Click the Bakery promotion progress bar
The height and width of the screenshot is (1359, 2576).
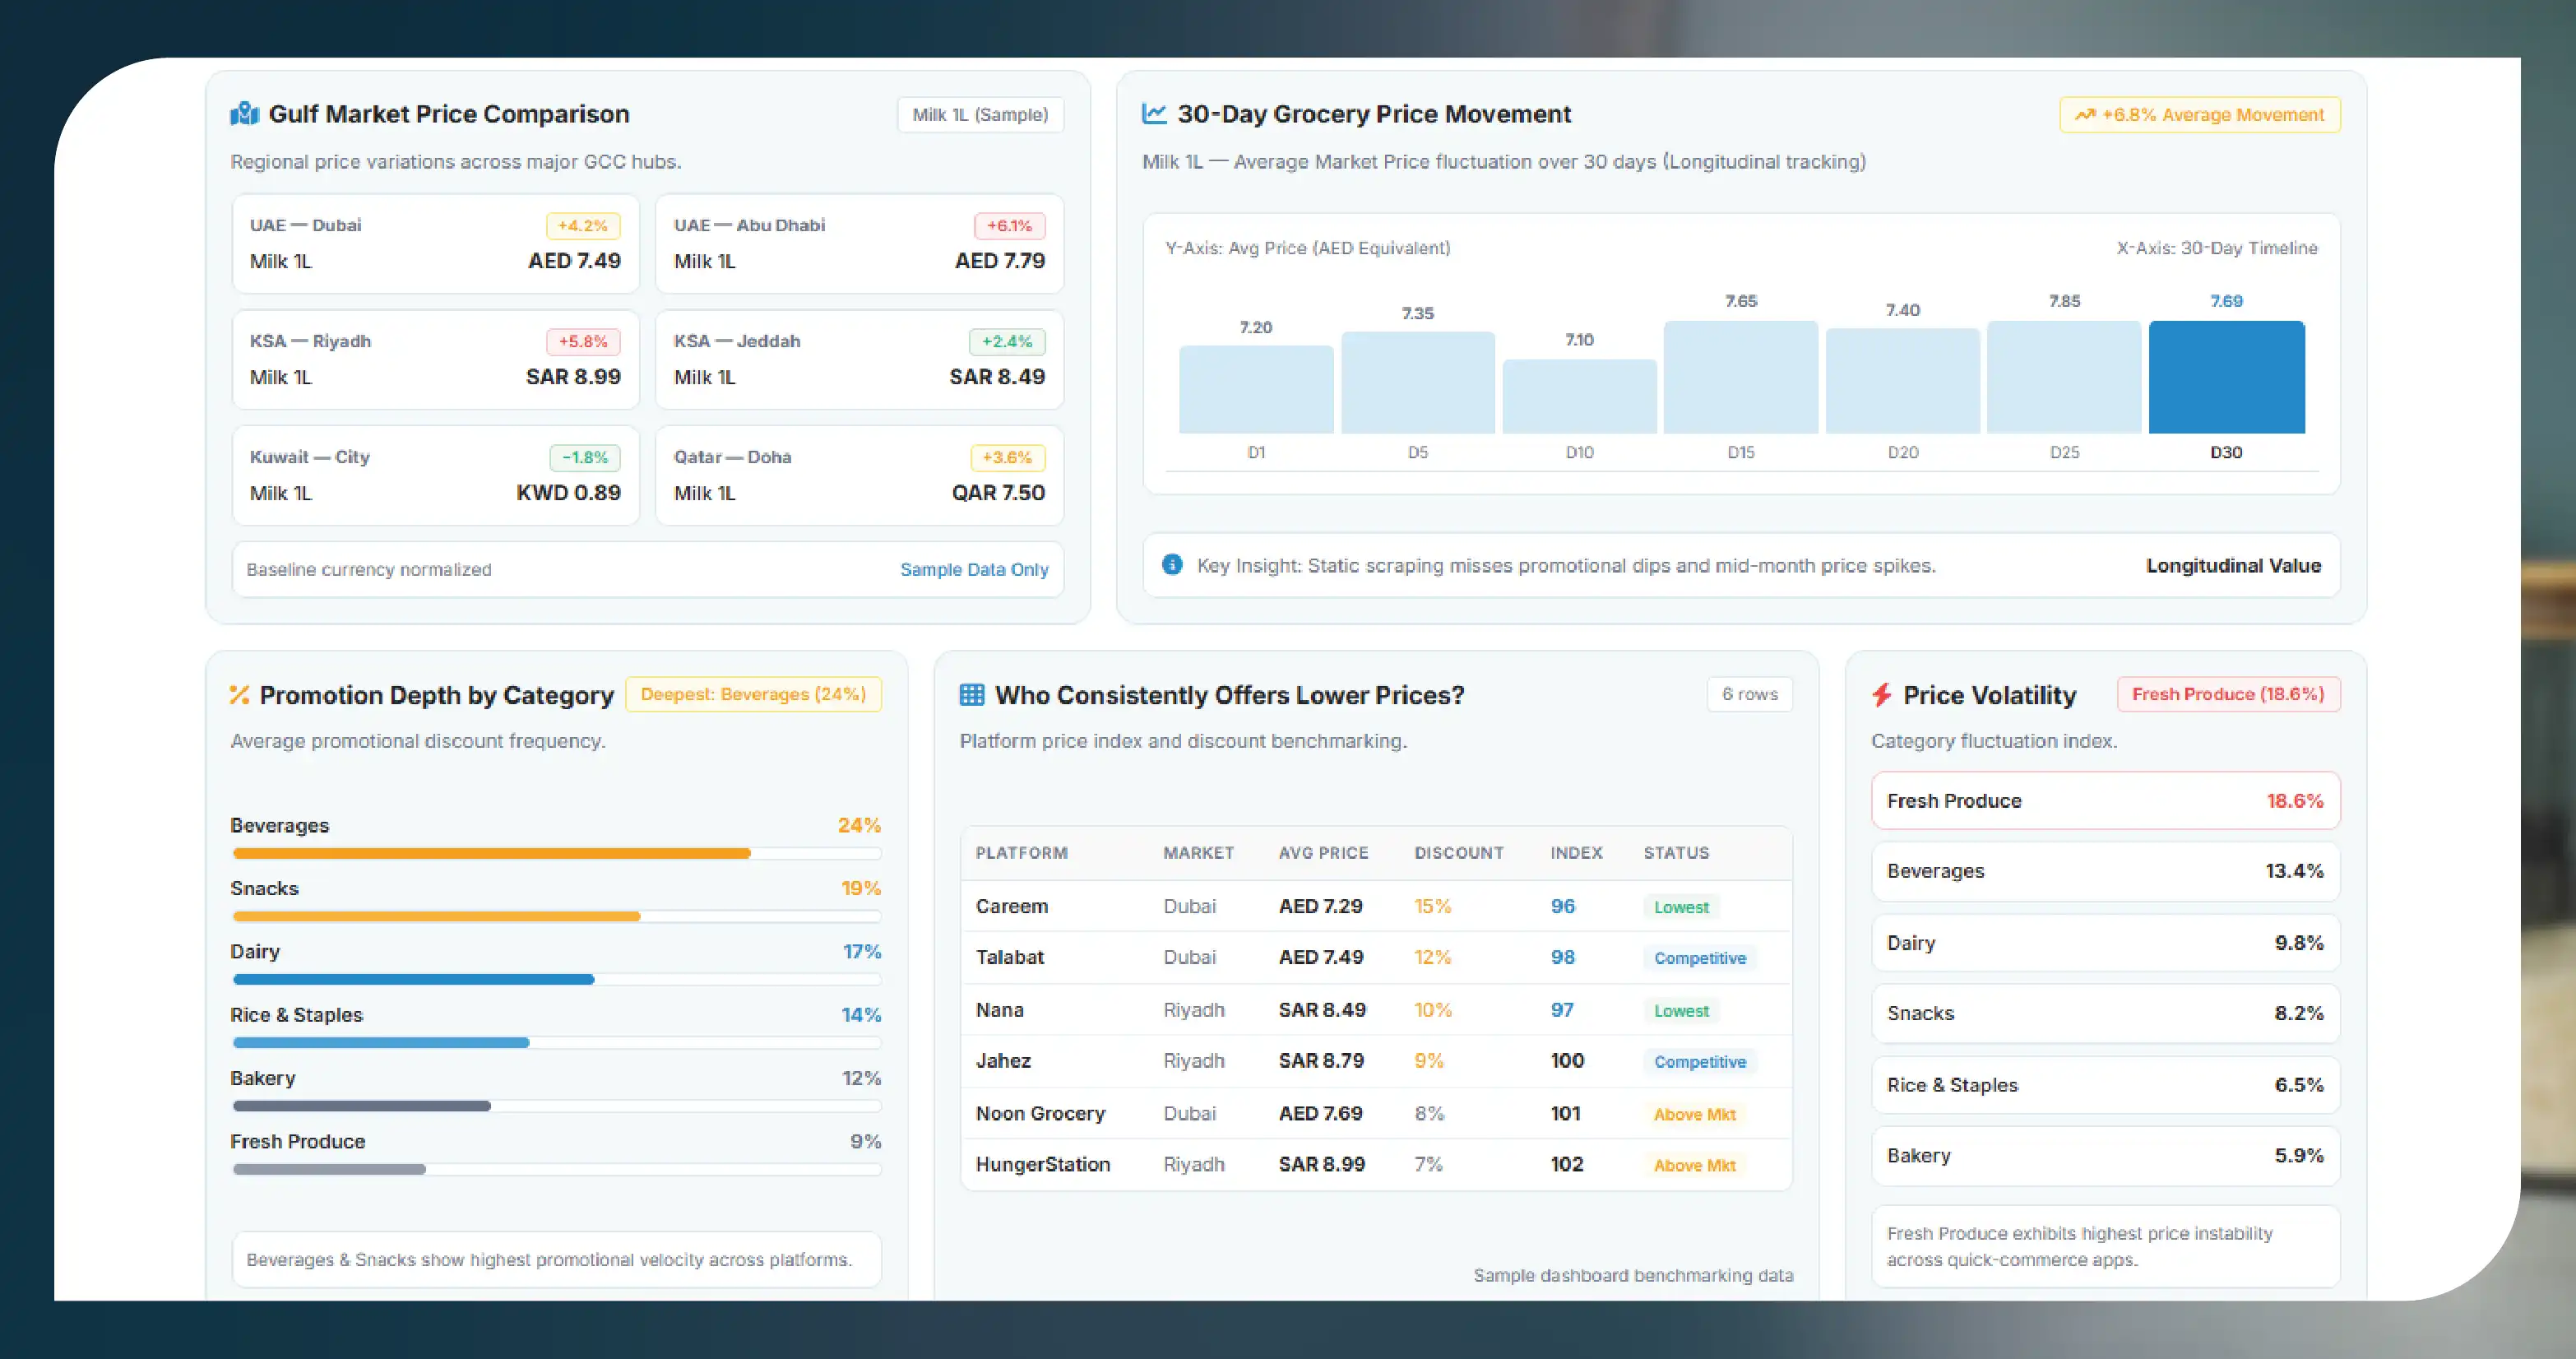coord(557,1106)
